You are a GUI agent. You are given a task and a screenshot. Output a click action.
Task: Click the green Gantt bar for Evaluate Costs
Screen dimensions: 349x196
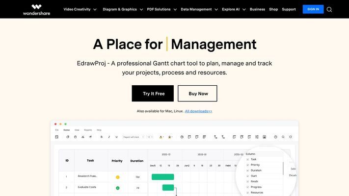tap(168, 188)
